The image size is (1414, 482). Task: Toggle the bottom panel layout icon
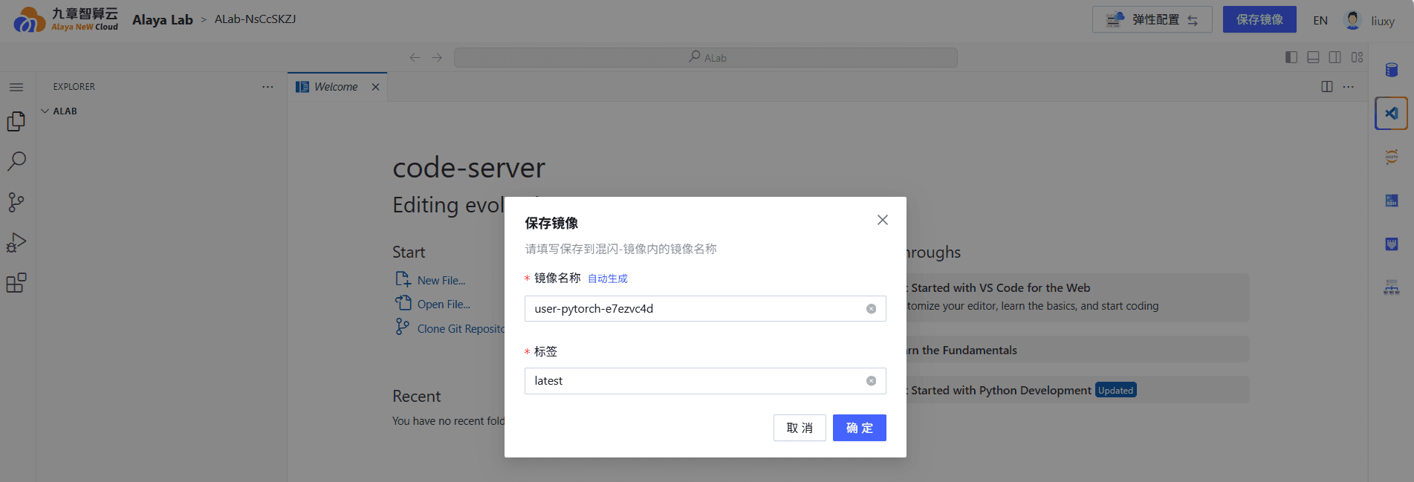coord(1313,57)
